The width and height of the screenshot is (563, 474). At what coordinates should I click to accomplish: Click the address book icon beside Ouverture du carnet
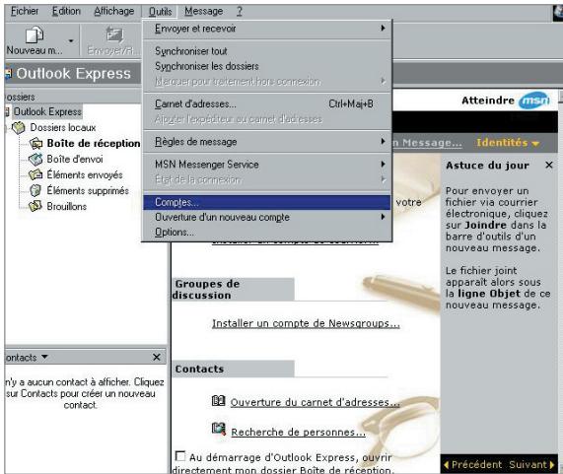coord(218,401)
